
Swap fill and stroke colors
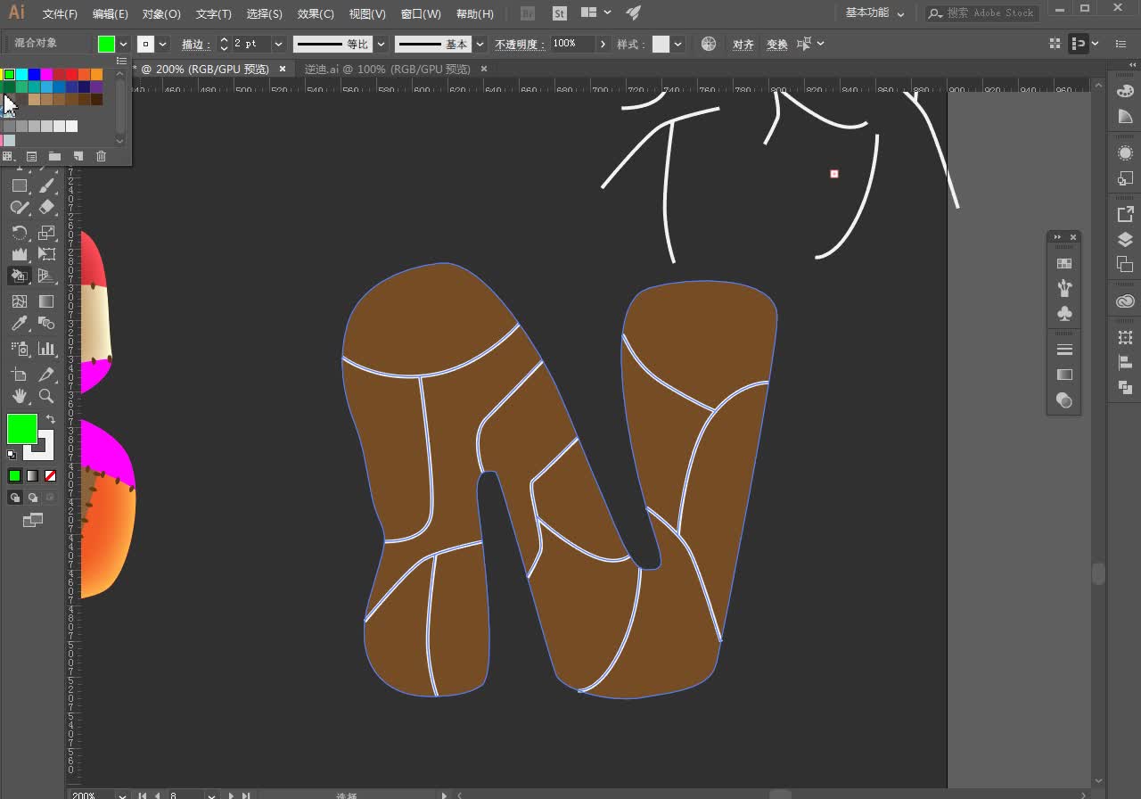tap(51, 419)
